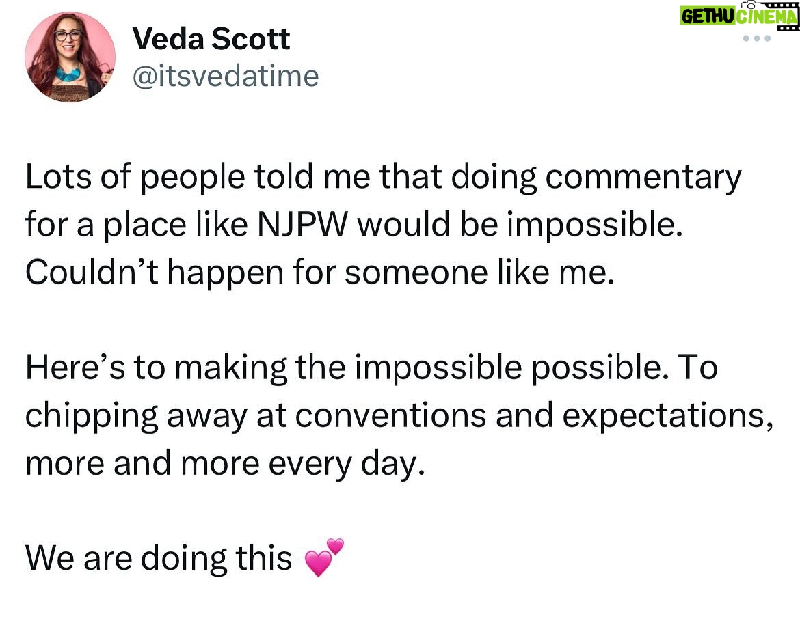The width and height of the screenshot is (800, 621).
Task: Click the "We are doing this" text
Action: (x=159, y=558)
